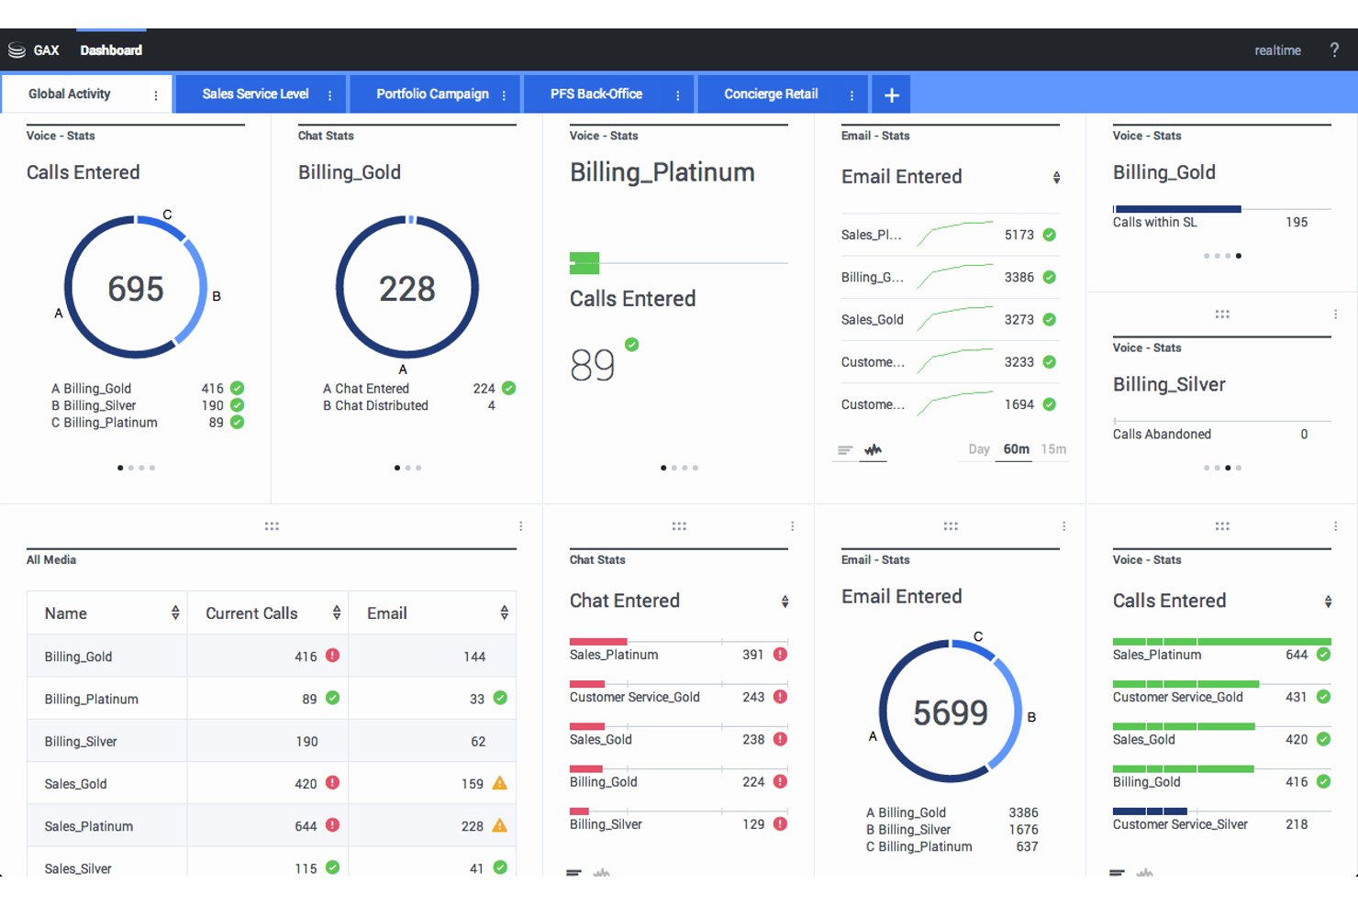
Task: Open Portfolio Campaign tab options menu
Action: pyautogui.click(x=504, y=95)
